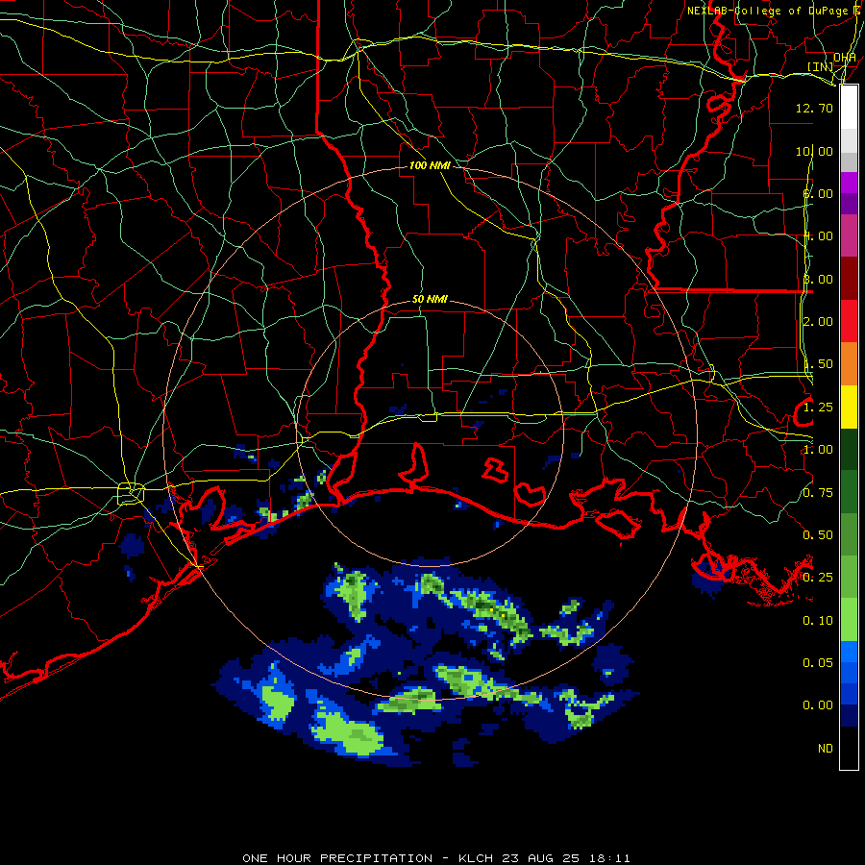Select the '1.25' legend value
Viewport: 865px width, 865px height.
818,408
